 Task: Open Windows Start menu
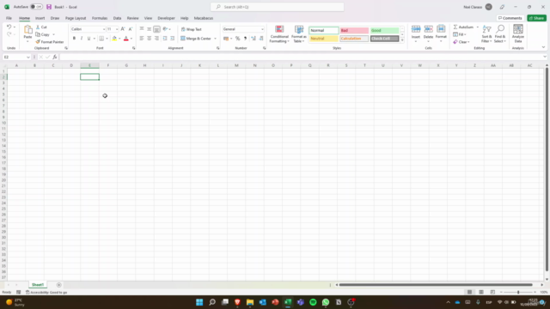coord(199,302)
